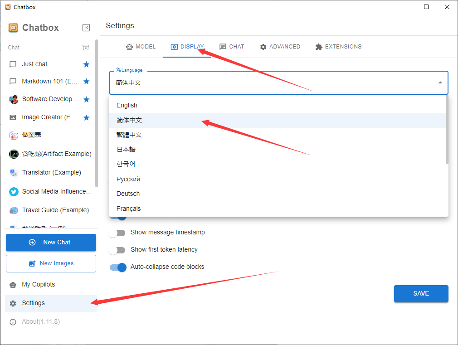Click the Twitter icon for Social Media Influencer
The width and height of the screenshot is (458, 345).
click(x=14, y=192)
